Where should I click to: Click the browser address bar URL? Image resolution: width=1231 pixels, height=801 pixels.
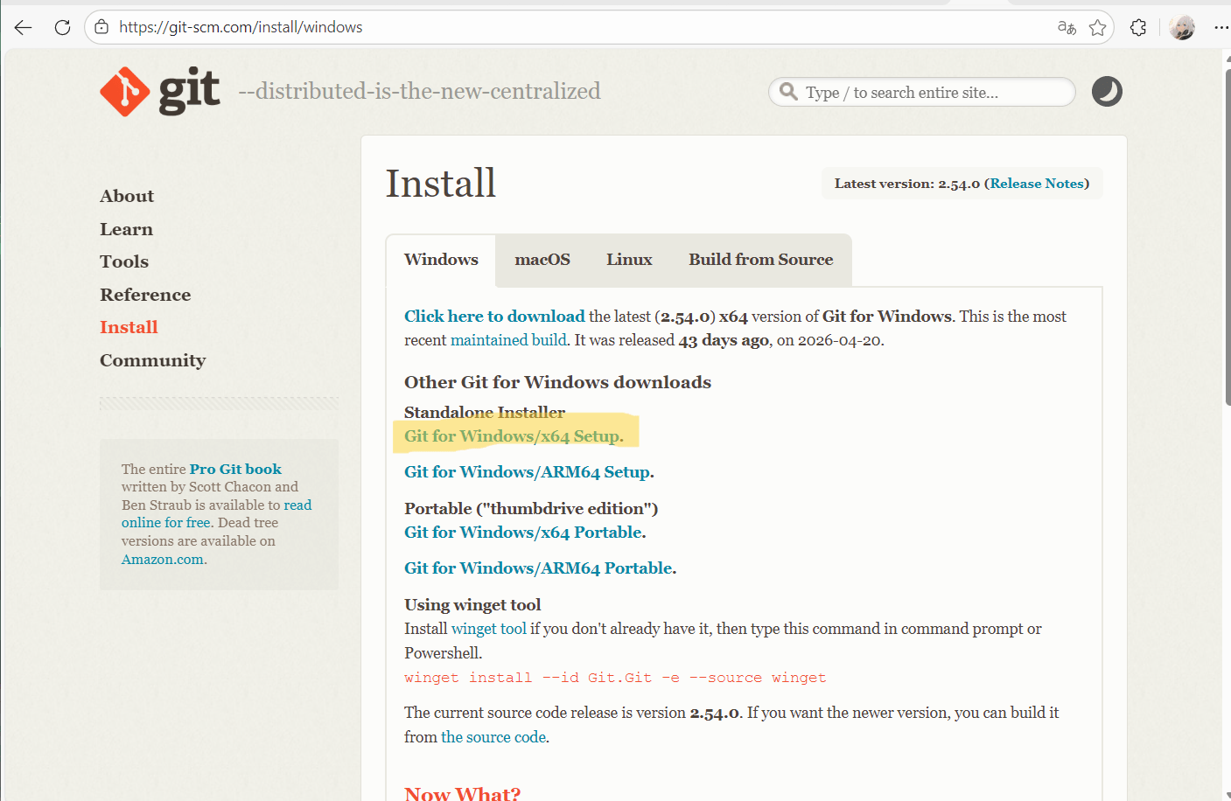(241, 27)
